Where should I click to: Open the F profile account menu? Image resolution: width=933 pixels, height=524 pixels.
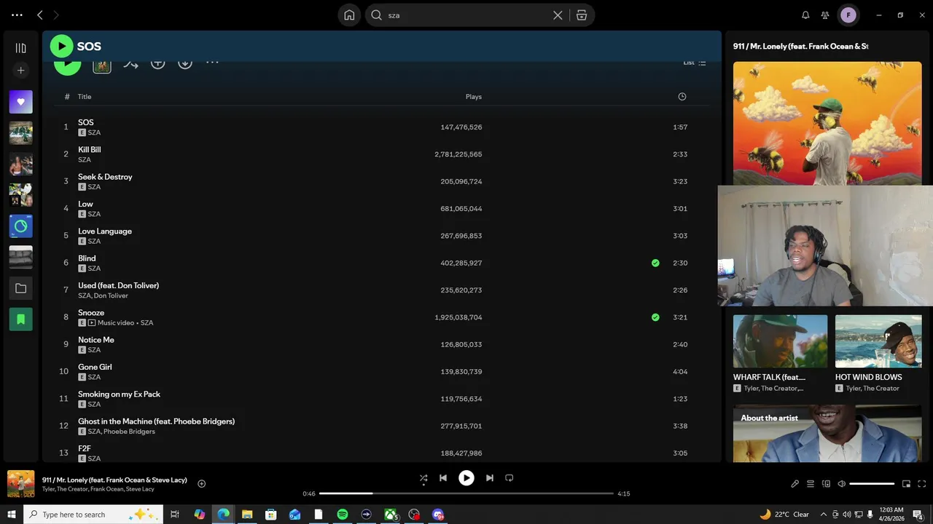(848, 15)
